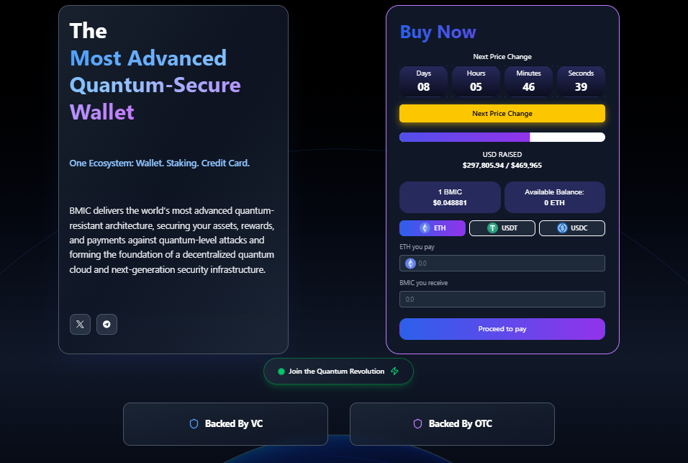Click the yellow Next Price Change button
The width and height of the screenshot is (688, 463).
pyautogui.click(x=502, y=114)
